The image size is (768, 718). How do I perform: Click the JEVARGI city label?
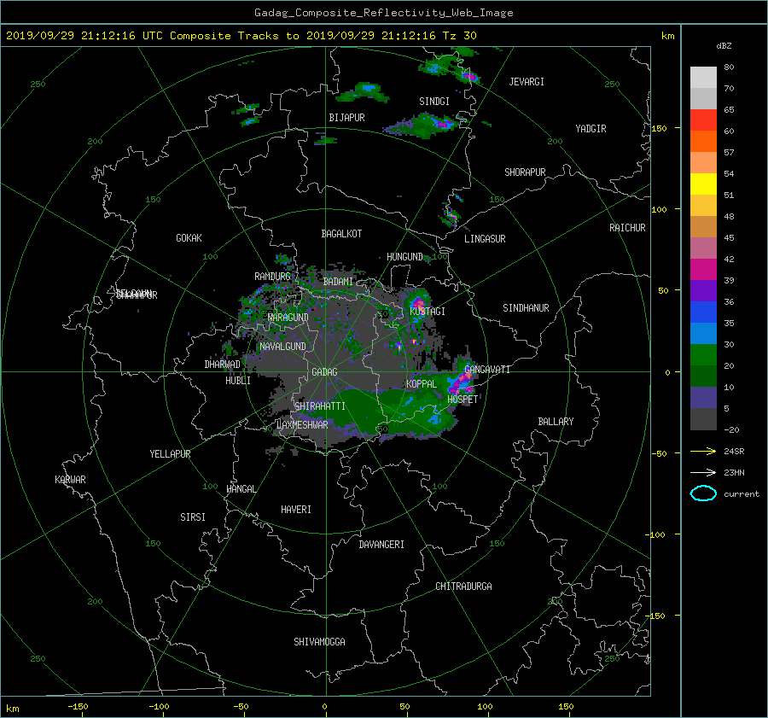(527, 82)
